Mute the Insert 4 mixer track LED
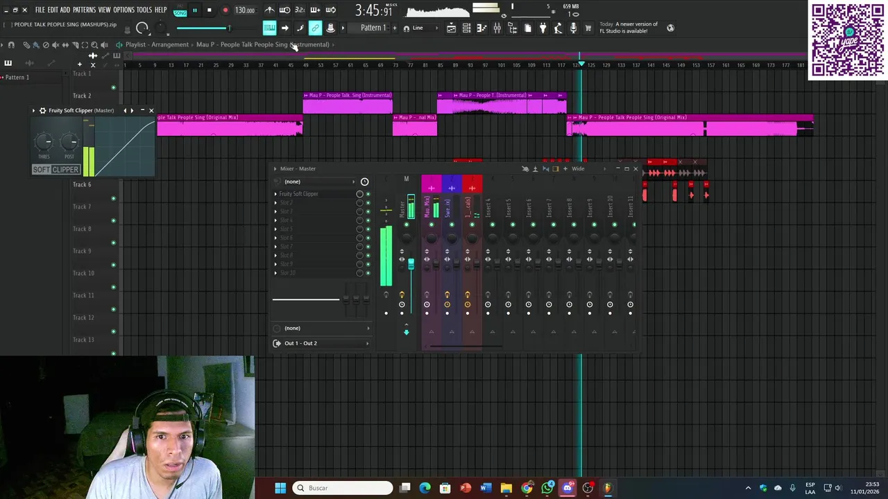The height and width of the screenshot is (499, 888). point(492,225)
